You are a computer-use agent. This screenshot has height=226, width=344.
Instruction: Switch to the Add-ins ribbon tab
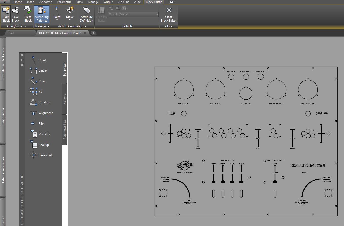124,2
